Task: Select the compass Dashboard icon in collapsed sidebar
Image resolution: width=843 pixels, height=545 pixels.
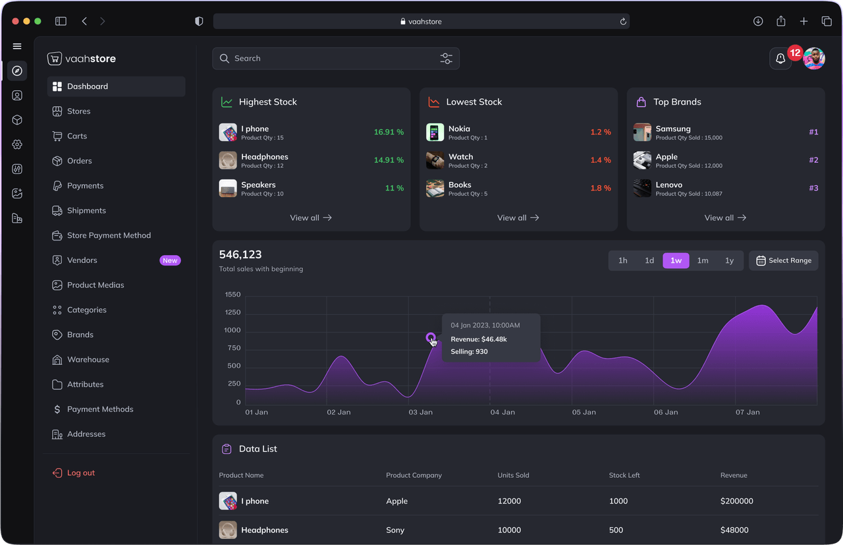Action: coord(17,71)
